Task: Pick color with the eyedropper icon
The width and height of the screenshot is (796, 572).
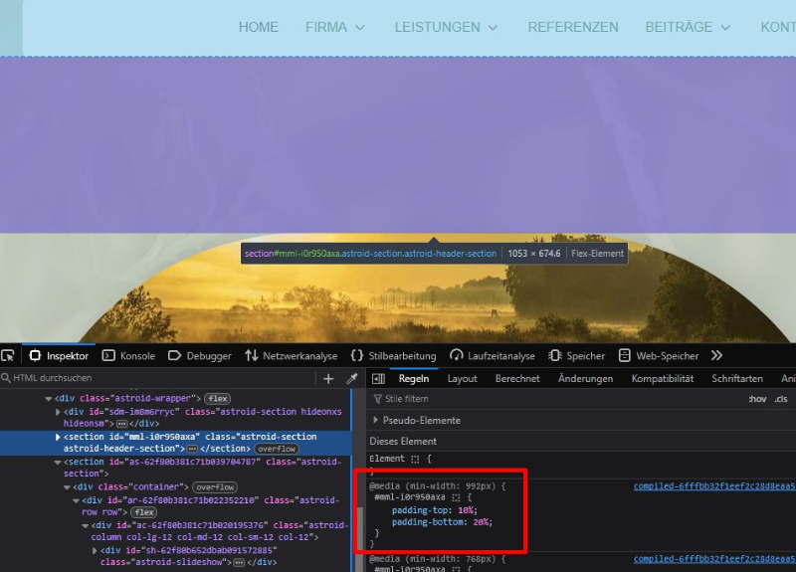Action: (352, 379)
